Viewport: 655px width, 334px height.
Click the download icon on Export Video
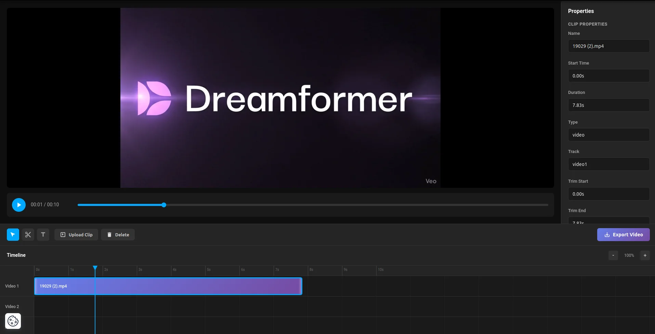click(606, 235)
